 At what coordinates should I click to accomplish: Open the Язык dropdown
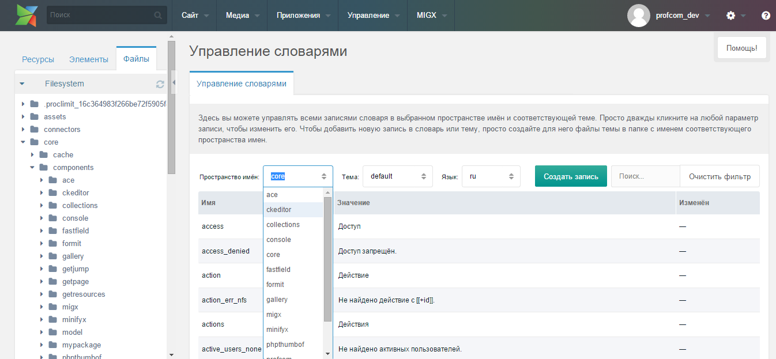(x=491, y=176)
